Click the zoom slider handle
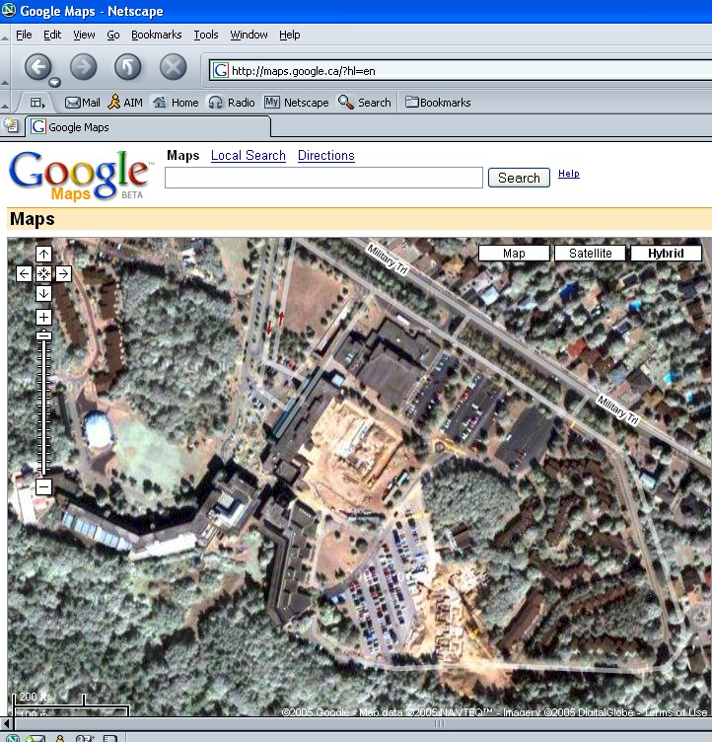The width and height of the screenshot is (712, 742). [44, 335]
